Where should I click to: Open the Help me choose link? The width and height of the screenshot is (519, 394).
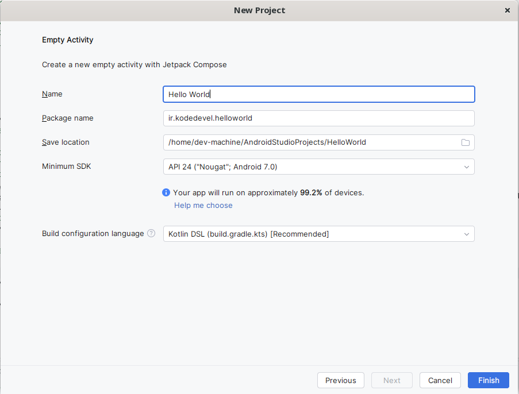click(x=203, y=206)
